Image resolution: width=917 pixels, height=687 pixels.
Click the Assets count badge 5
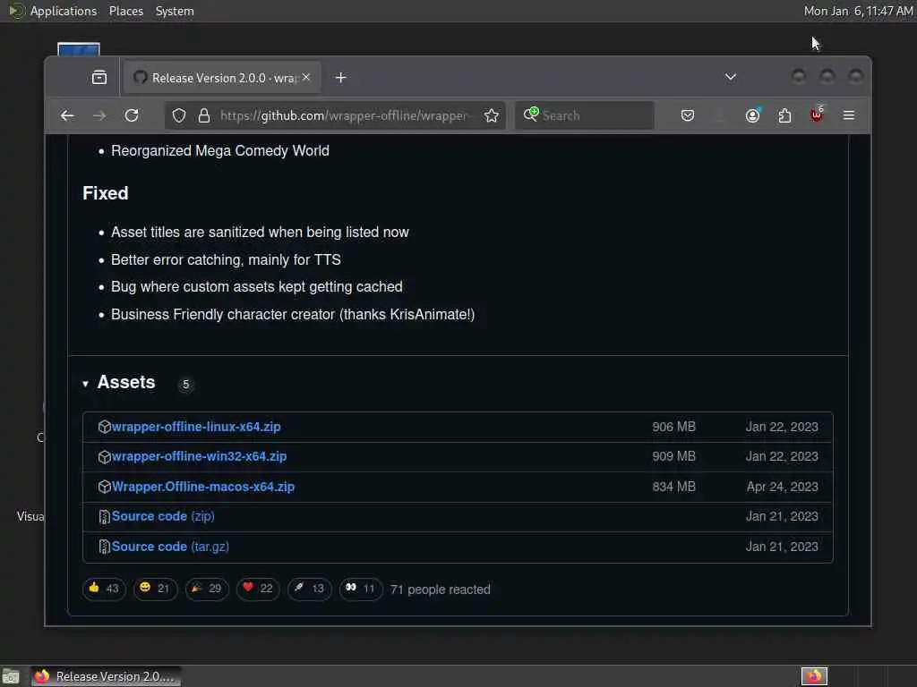tap(186, 385)
